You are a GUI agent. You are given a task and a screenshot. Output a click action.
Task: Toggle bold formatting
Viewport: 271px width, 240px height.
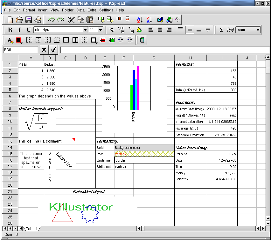tap(10, 30)
